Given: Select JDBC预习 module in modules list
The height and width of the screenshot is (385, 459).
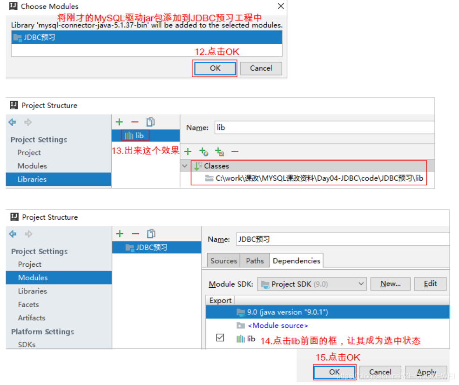Looking at the screenshot, I should point(156,247).
